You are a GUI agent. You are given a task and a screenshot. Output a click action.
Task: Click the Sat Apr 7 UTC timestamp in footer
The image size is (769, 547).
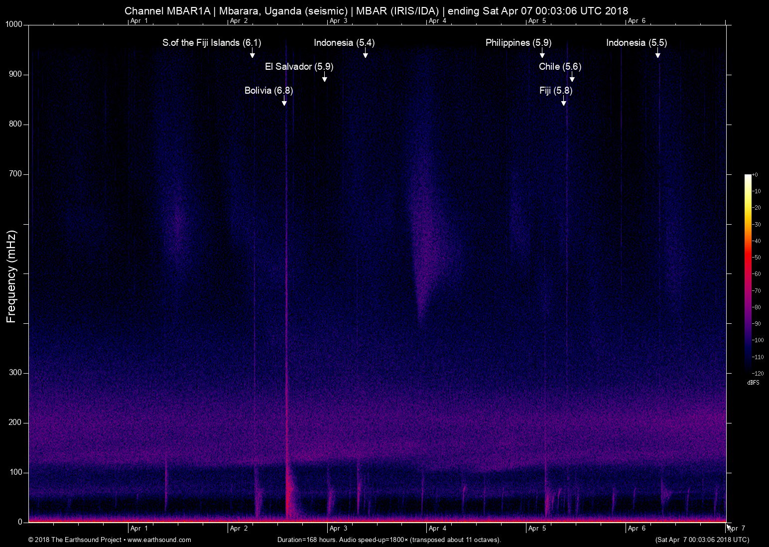coord(702,540)
